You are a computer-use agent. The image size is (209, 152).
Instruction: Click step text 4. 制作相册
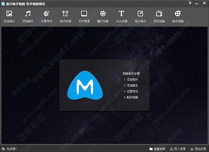(x=131, y=97)
